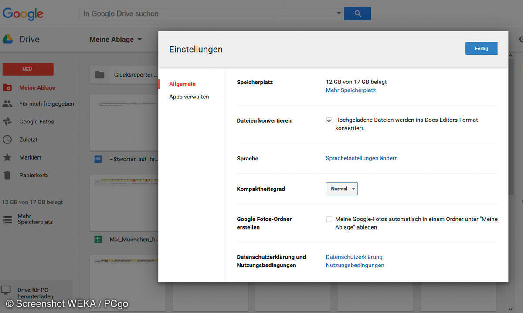Click the people icon for Für mich freigegeben

(x=7, y=104)
